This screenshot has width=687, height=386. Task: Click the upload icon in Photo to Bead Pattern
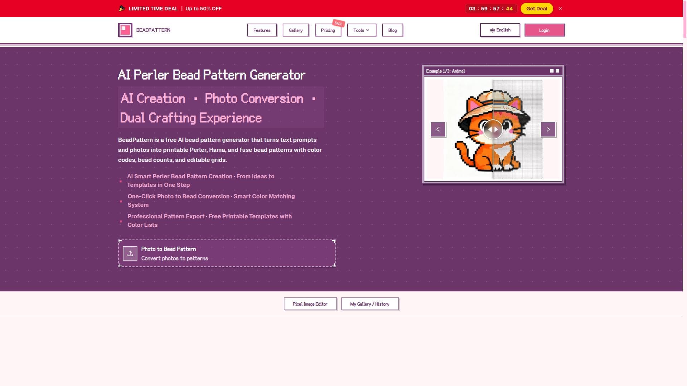pyautogui.click(x=130, y=253)
